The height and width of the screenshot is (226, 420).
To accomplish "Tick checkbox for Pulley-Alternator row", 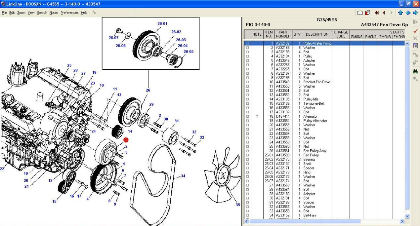I will coord(247,121).
